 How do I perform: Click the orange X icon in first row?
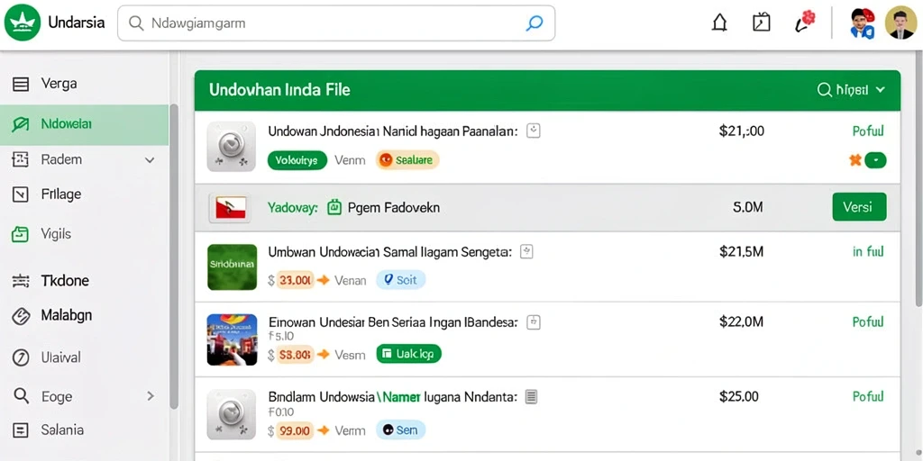tap(855, 160)
